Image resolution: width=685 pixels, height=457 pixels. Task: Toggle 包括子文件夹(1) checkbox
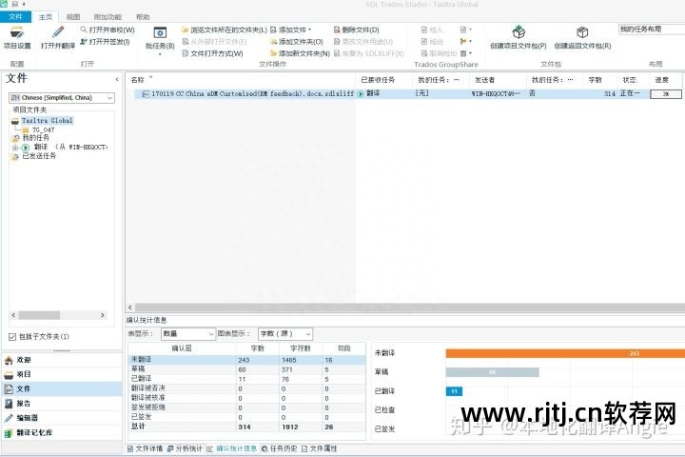click(12, 336)
